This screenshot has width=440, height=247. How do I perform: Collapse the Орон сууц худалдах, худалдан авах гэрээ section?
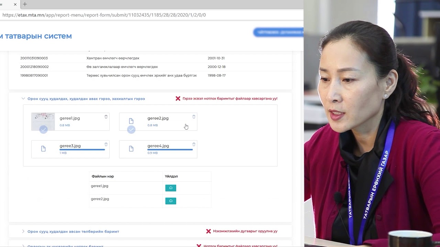[x=23, y=98]
